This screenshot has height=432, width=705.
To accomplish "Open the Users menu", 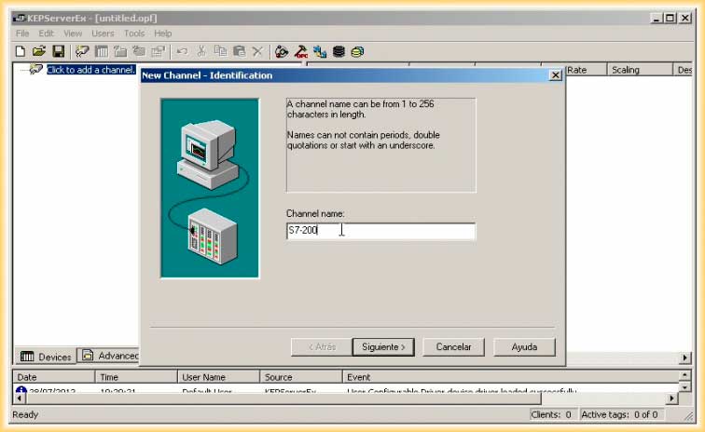I will point(103,34).
